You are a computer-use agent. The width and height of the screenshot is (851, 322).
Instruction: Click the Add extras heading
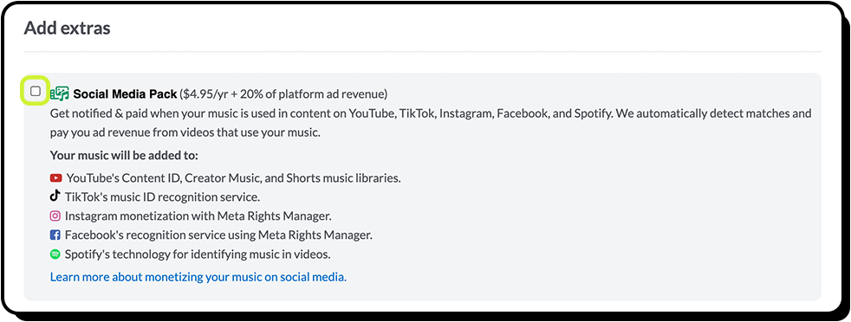click(x=68, y=28)
